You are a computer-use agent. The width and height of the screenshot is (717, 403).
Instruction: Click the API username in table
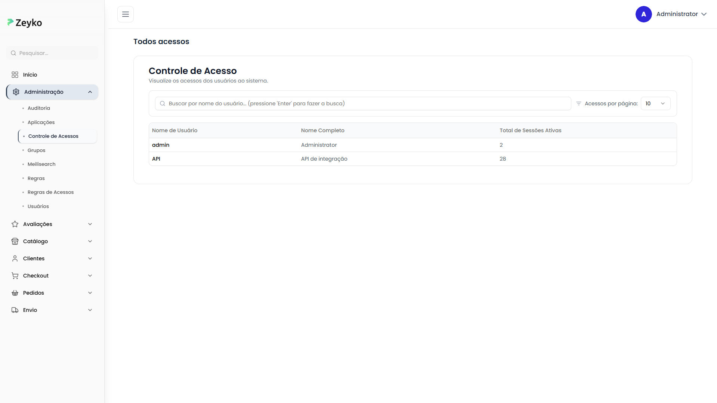(156, 159)
